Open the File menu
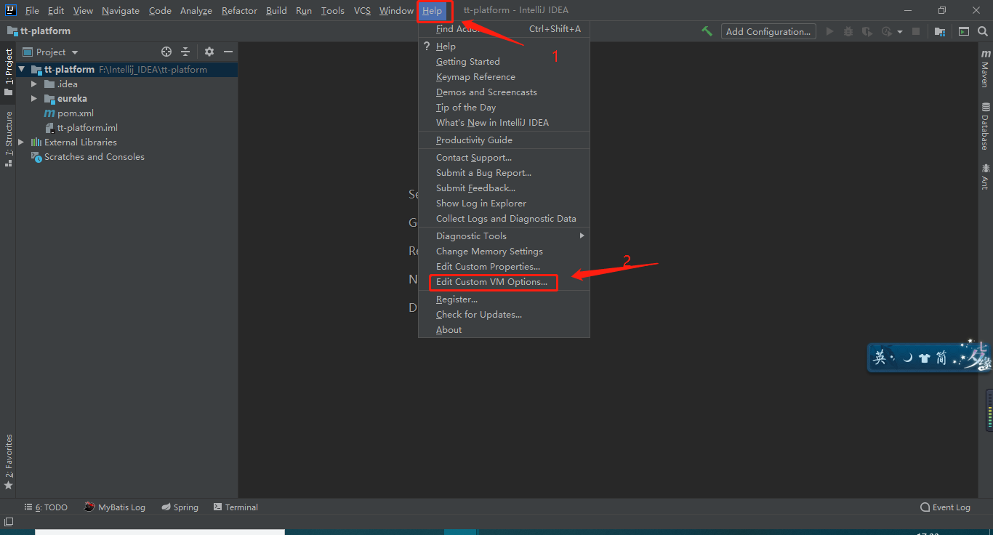Screen dimensions: 993x535 (x=32, y=10)
